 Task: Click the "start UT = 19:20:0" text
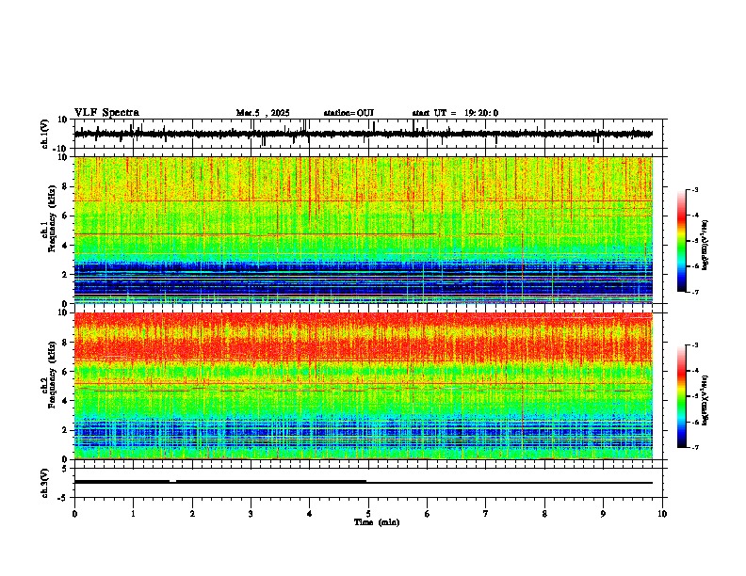coord(455,113)
